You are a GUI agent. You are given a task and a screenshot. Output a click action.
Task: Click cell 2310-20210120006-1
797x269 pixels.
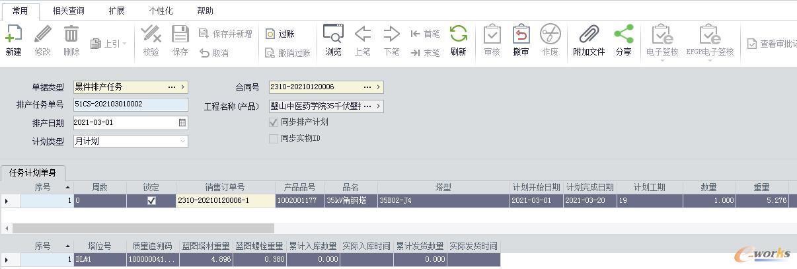tap(225, 201)
